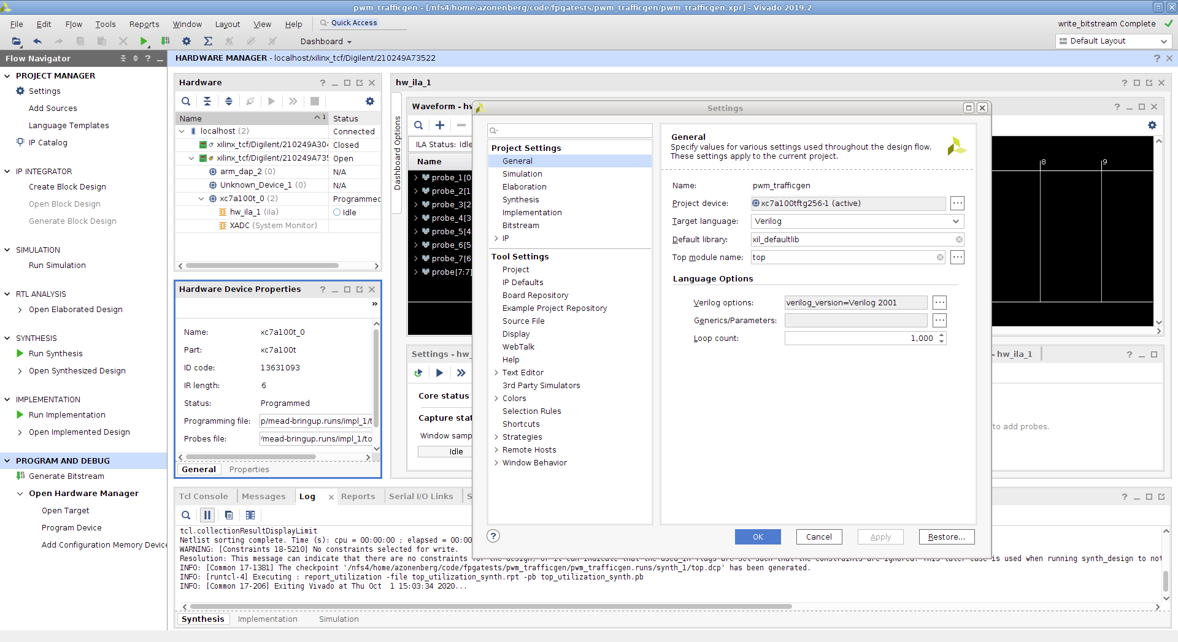Collapse all in Flow Navigator header
Screen dimensions: 1178x642
point(123,58)
